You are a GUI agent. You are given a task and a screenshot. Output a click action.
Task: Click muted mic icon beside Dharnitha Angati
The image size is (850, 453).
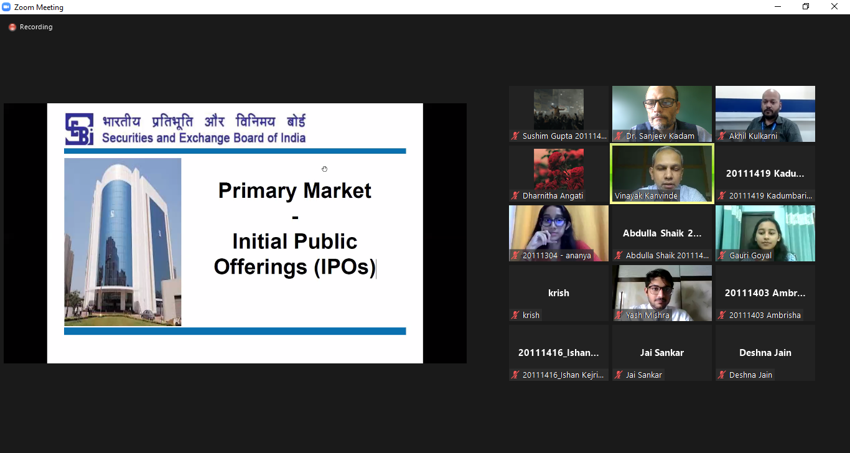tap(515, 195)
